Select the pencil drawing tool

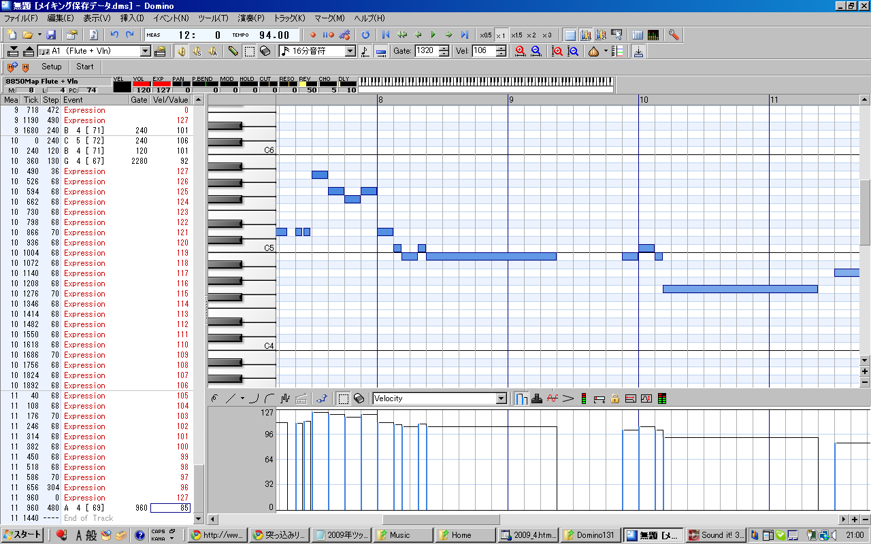(233, 51)
